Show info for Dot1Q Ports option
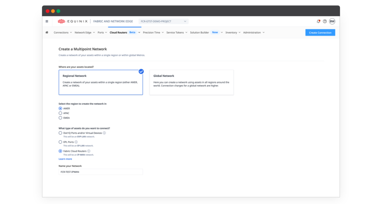The height and width of the screenshot is (204, 382). point(104,133)
